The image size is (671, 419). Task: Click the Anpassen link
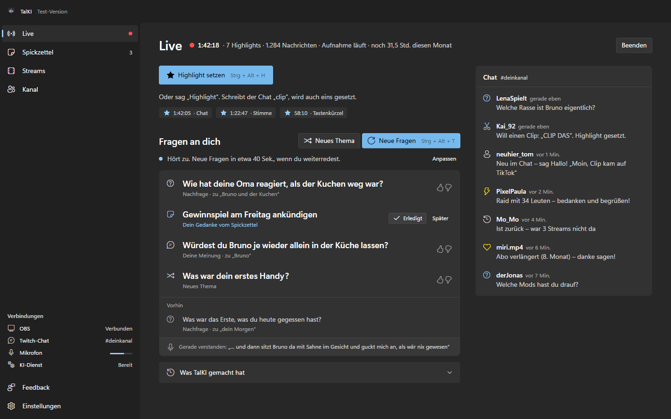click(444, 159)
